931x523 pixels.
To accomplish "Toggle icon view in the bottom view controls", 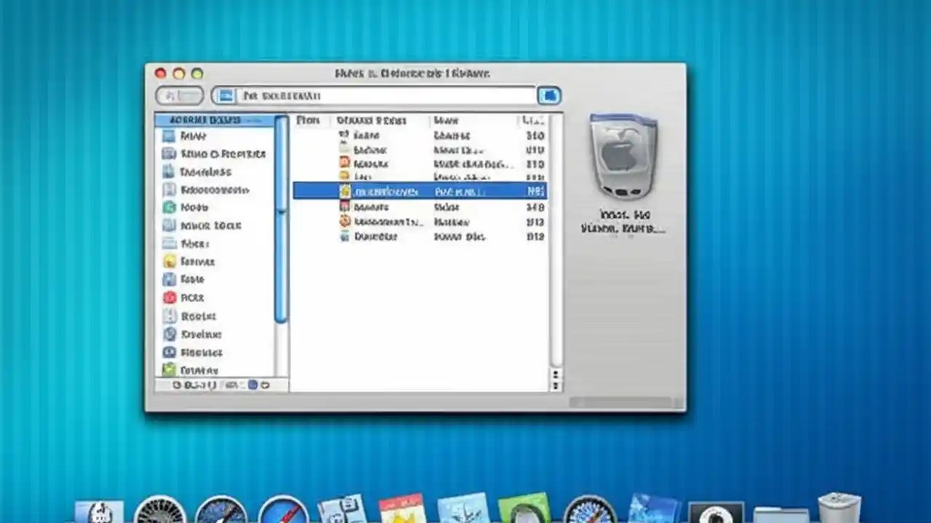I will point(231,385).
